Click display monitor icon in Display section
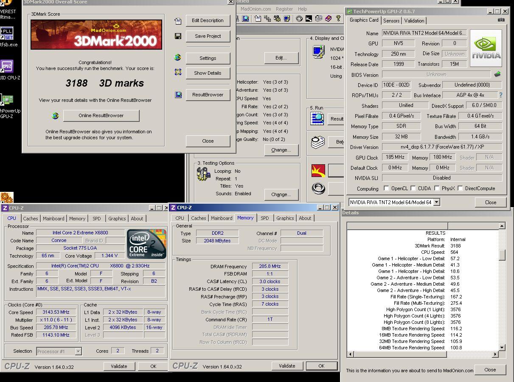 coord(318,51)
